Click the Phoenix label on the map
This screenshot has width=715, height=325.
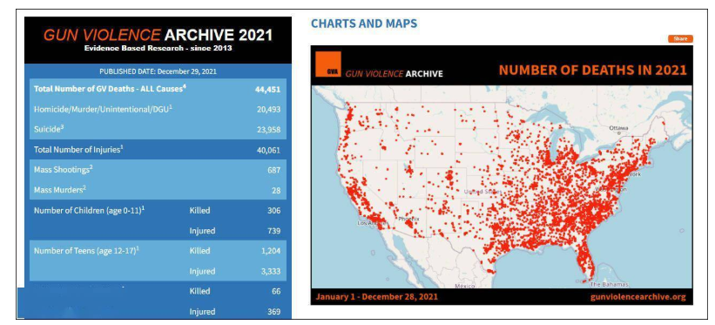point(408,219)
